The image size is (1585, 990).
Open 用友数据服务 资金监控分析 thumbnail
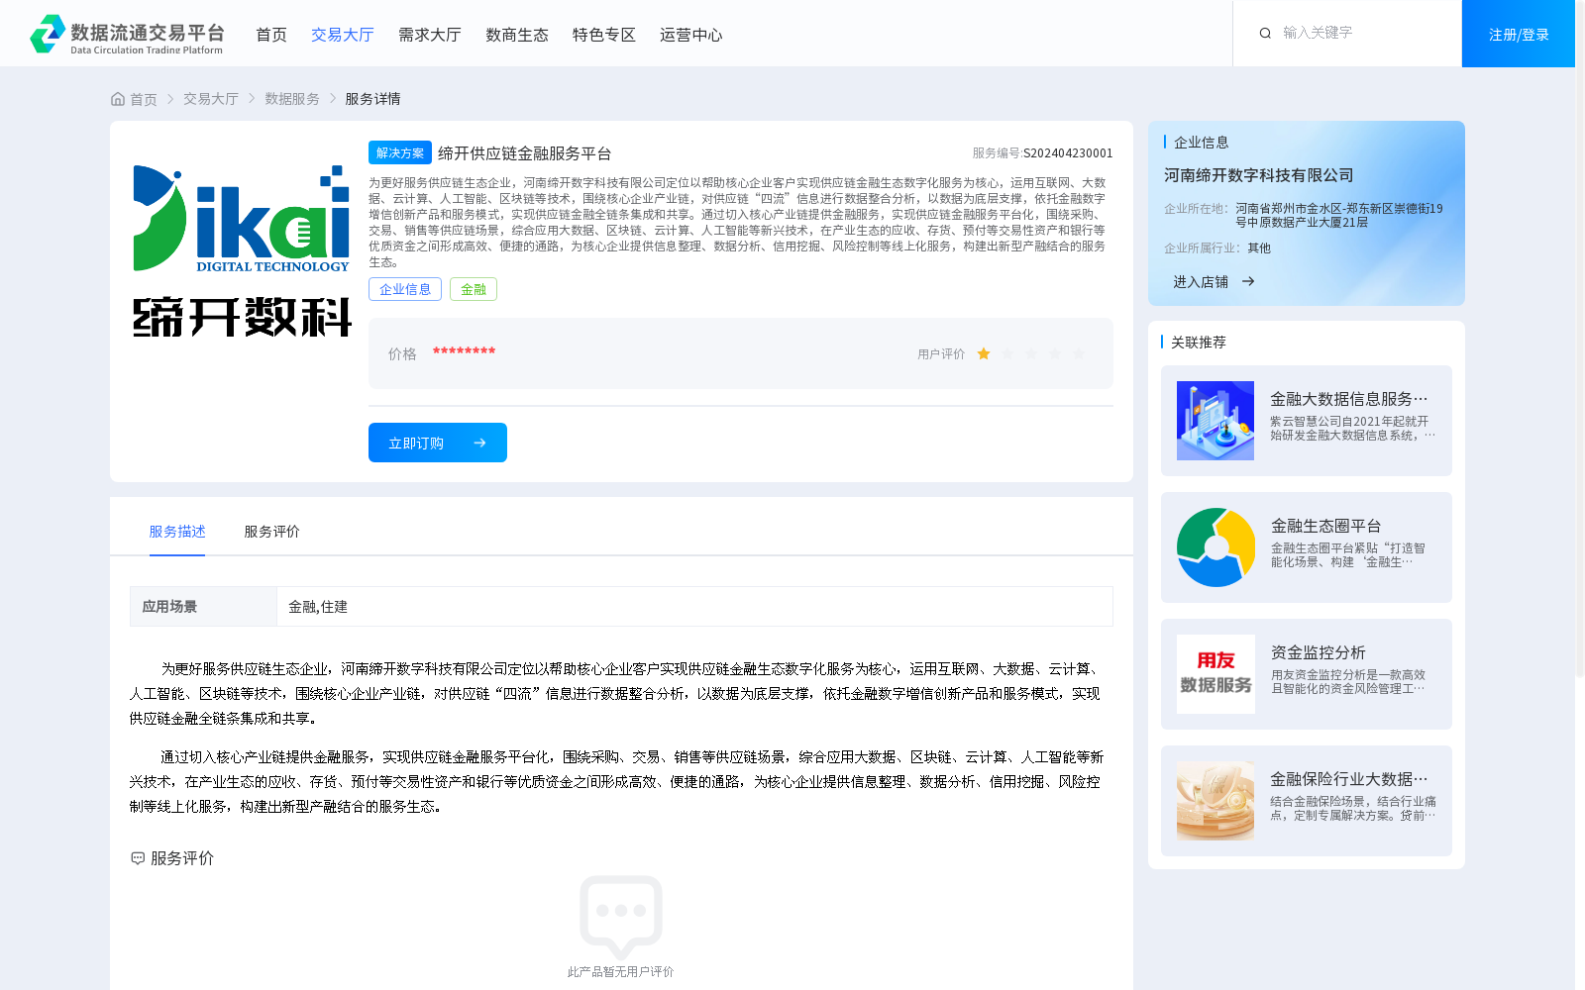tap(1215, 674)
